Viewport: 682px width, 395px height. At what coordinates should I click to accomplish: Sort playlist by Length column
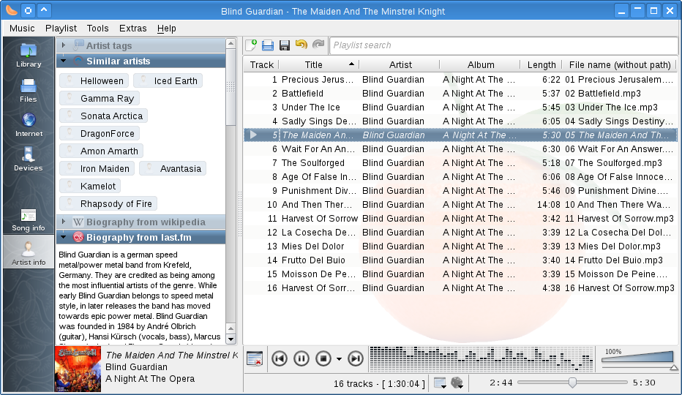542,65
